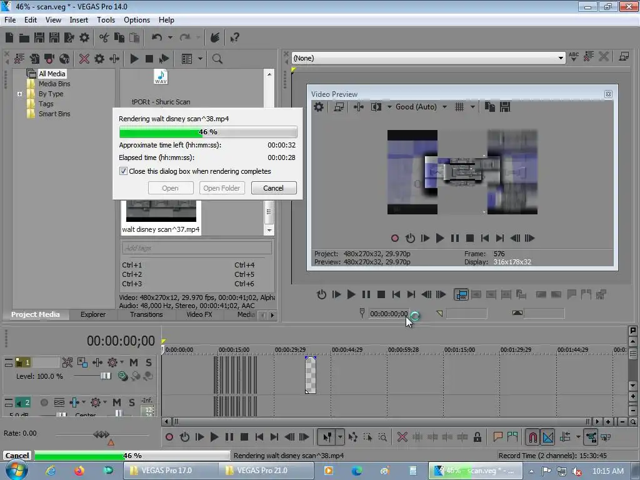
Task: Click the Video Preview record button
Action: pos(395,238)
